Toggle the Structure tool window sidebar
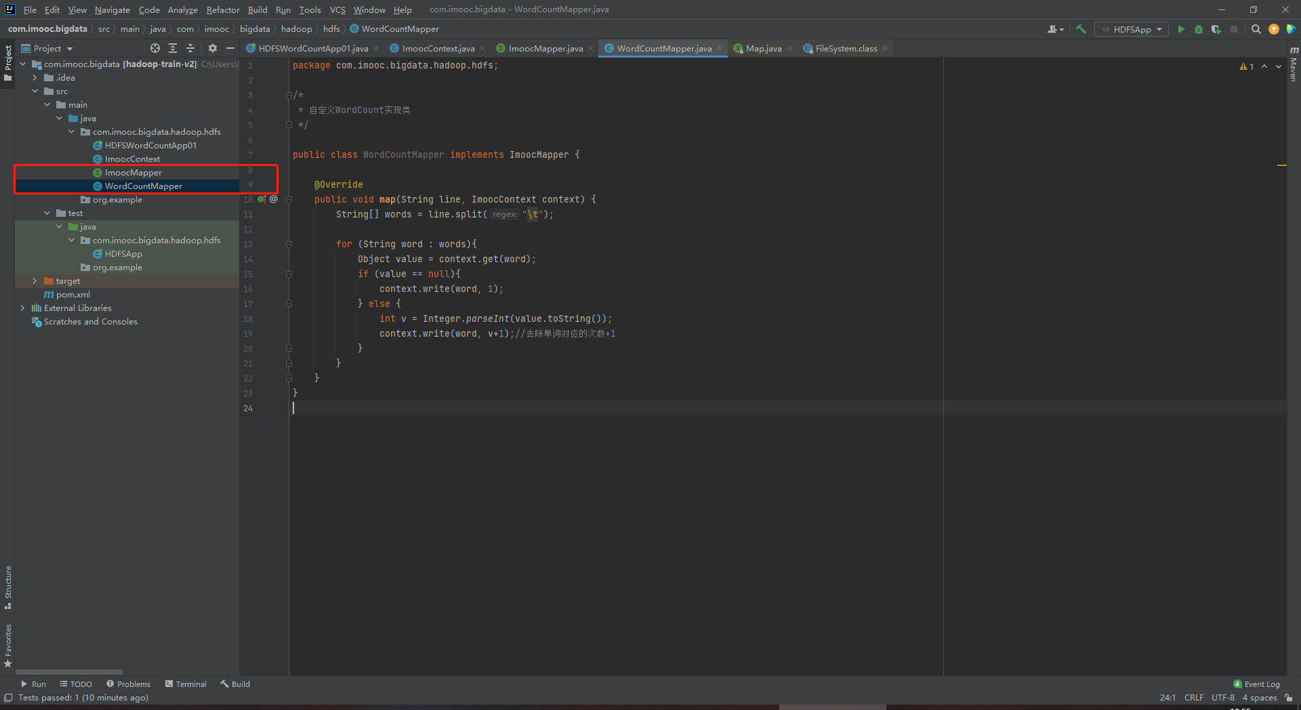 [8, 587]
